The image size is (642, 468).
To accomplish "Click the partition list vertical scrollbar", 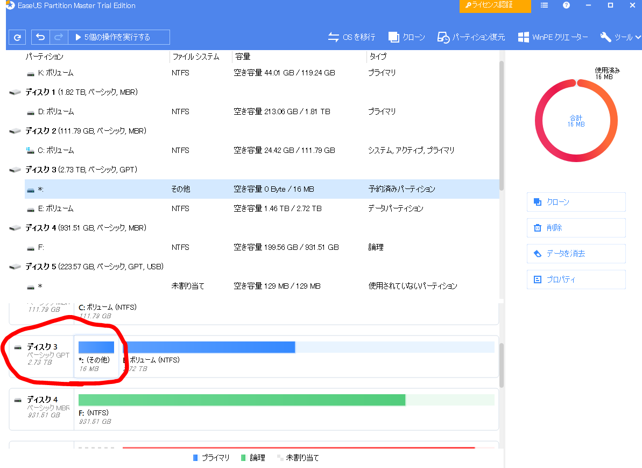I will click(502, 125).
